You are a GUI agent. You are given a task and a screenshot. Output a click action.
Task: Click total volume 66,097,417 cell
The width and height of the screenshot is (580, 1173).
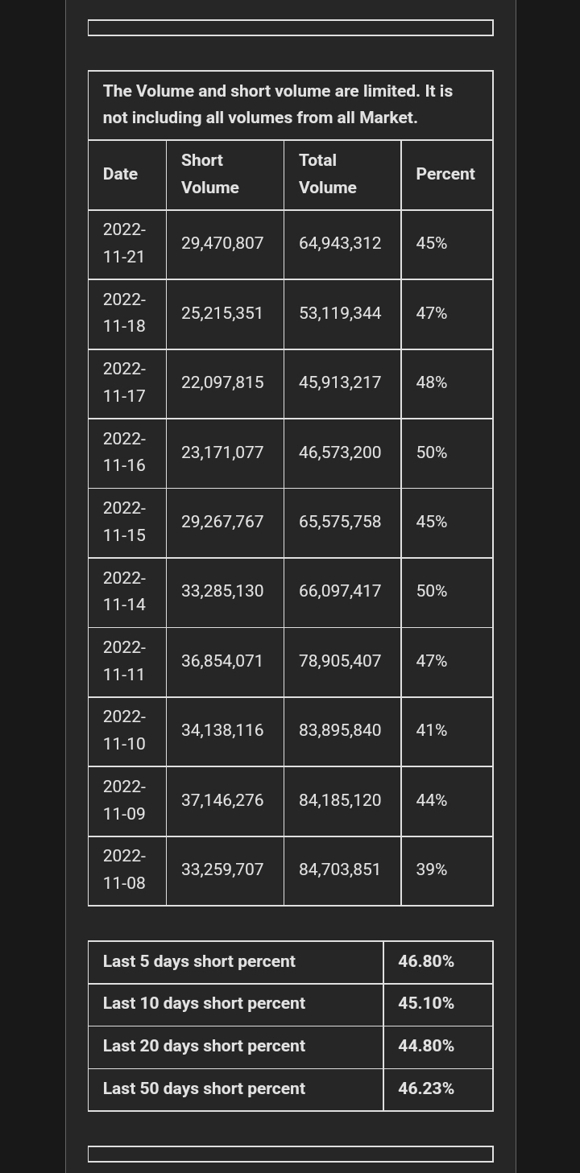342,593
